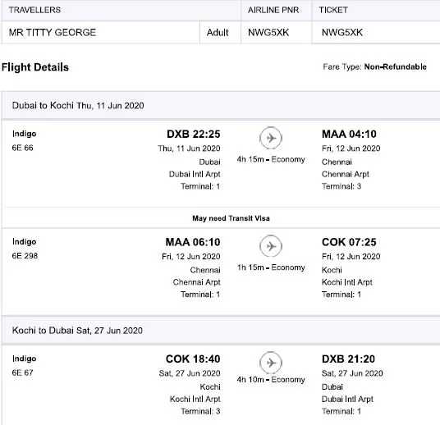Click the Airline PNR code NWG5XK
This screenshot has width=440, height=425.
pyautogui.click(x=268, y=33)
